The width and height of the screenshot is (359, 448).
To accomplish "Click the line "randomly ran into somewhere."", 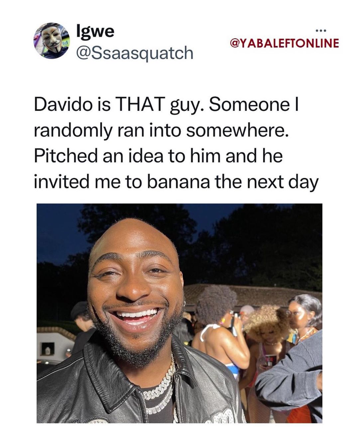I will coord(161,131).
